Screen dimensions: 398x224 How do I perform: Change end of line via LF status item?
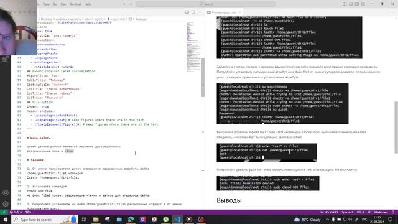click(x=369, y=212)
